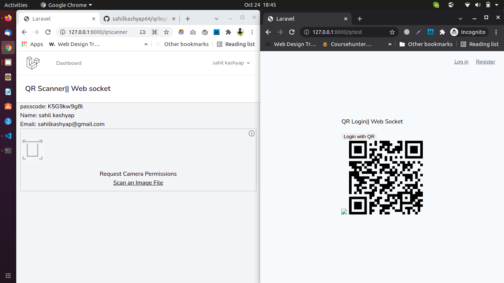Open Visual Studio Code from the dock
The width and height of the screenshot is (504, 283).
click(x=8, y=136)
